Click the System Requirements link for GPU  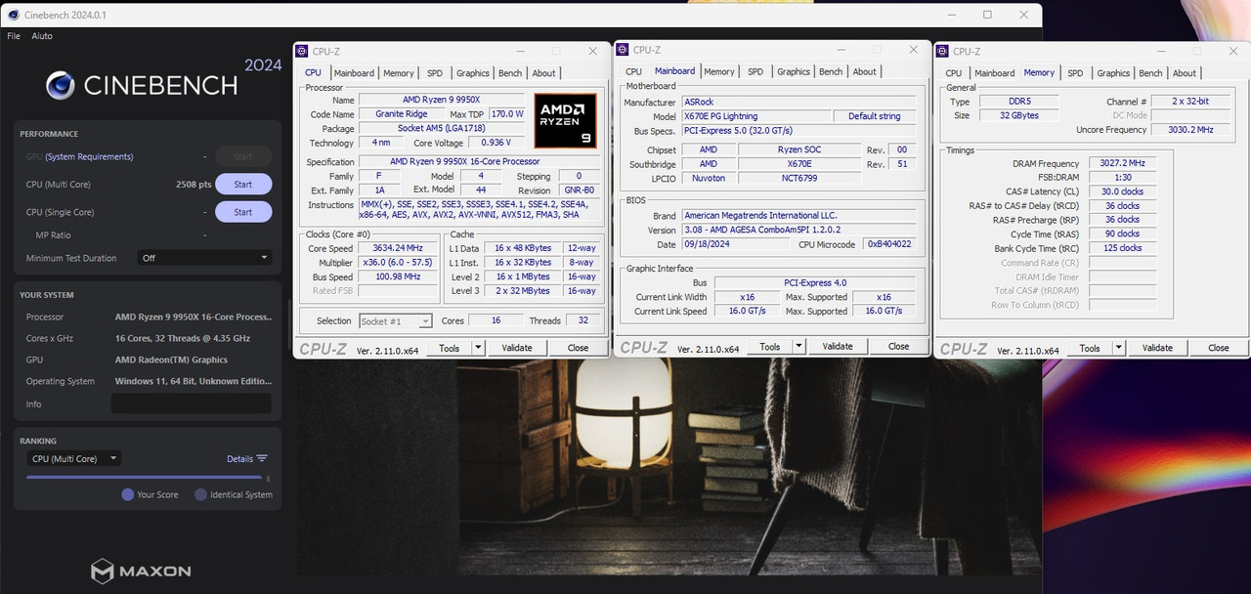click(x=90, y=156)
